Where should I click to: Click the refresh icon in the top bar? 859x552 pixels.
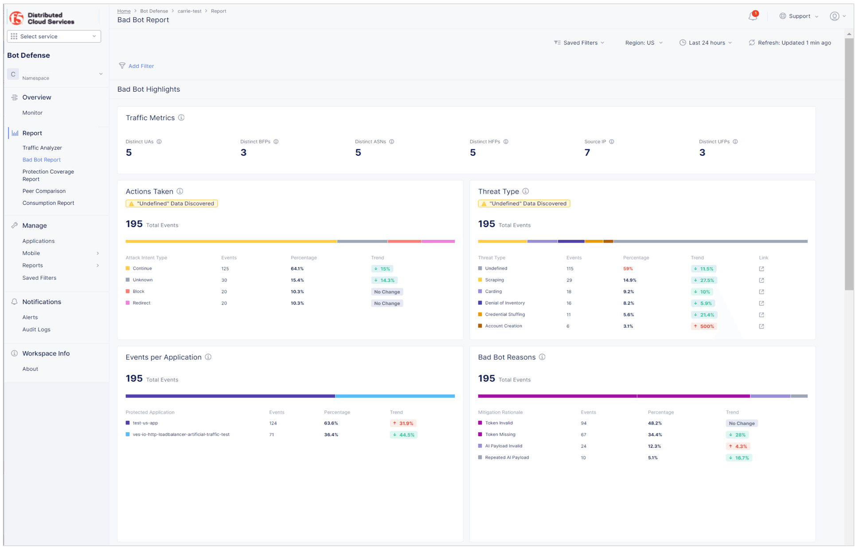pyautogui.click(x=752, y=43)
